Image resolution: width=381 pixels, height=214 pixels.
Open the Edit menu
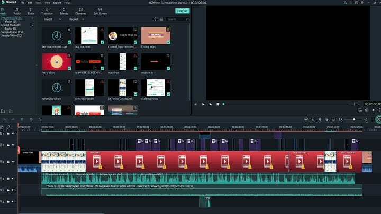coord(30,3)
